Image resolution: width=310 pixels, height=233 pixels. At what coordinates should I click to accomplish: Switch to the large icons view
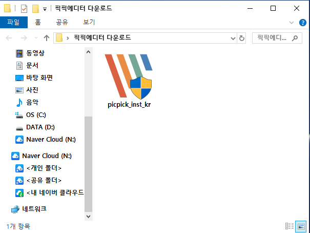point(301,226)
